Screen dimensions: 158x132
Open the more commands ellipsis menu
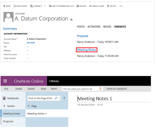(x=121, y=6)
